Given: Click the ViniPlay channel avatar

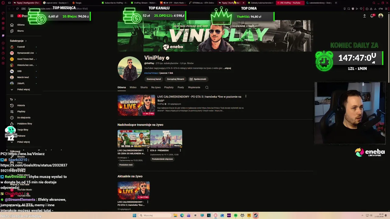Looking at the screenshot, I should pos(130,68).
